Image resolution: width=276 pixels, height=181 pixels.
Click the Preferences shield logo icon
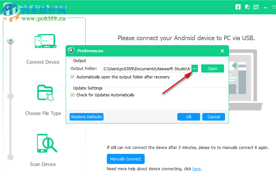pyautogui.click(x=71, y=51)
